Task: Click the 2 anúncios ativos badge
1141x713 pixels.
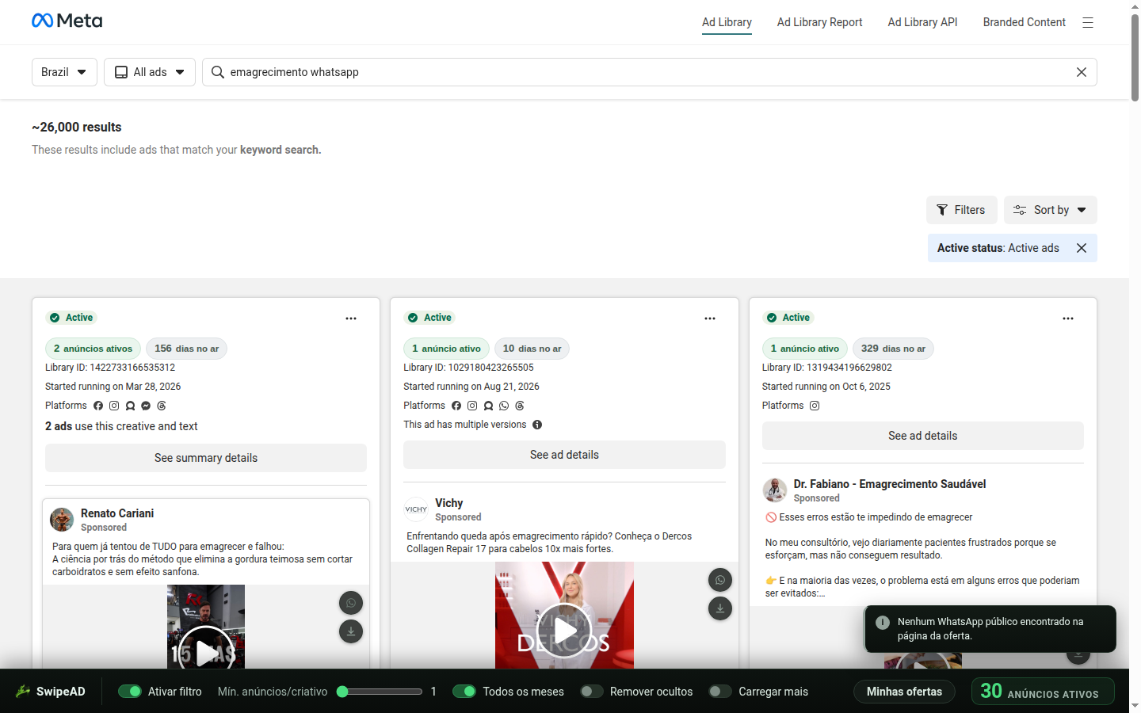Action: tap(93, 349)
